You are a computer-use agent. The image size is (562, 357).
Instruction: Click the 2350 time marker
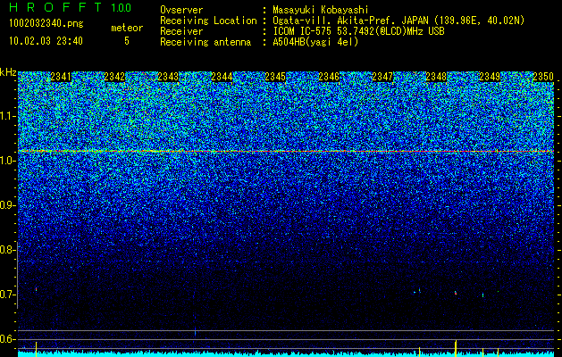[543, 77]
